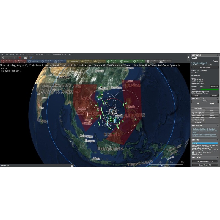
Task: Select High Altitude (7620 m) preset
Action: pos(198,113)
